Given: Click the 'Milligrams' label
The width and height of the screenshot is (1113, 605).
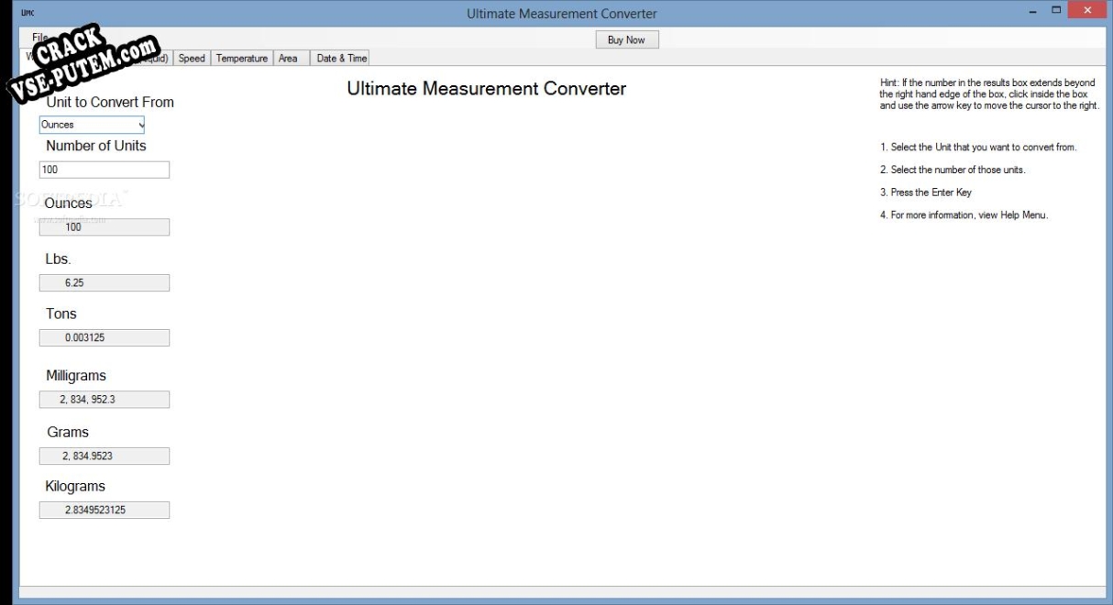Looking at the screenshot, I should (76, 376).
